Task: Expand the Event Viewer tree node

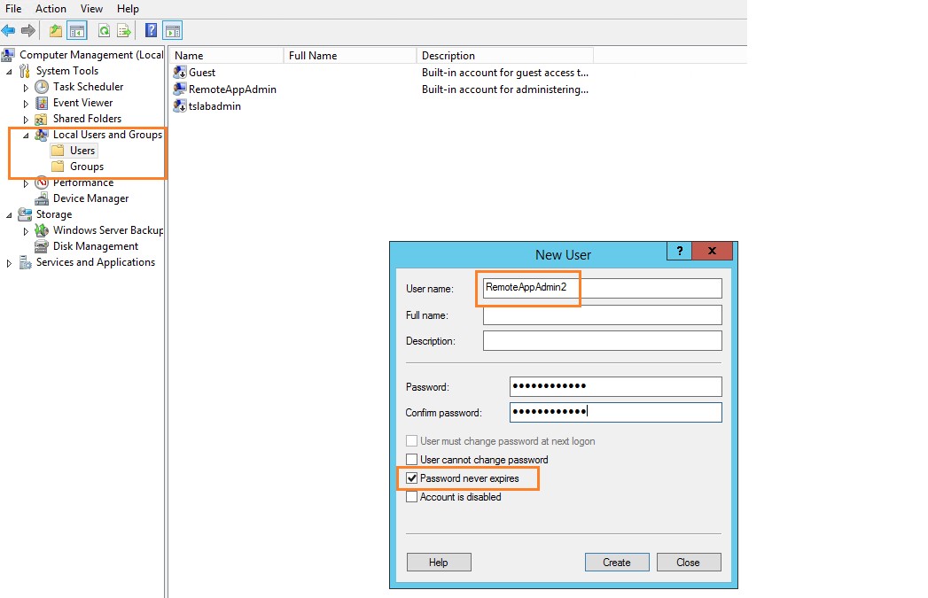Action: click(26, 102)
